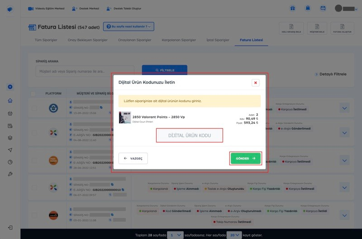The image size is (362, 239).
Task: Open Videolu Eğitim Merkezi link
Action: click(x=47, y=9)
